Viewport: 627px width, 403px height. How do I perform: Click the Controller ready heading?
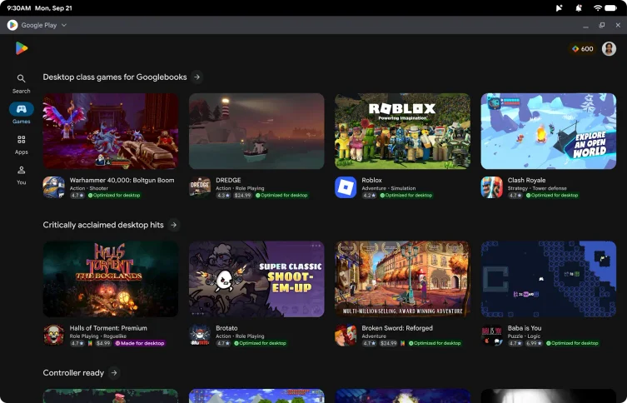pos(73,373)
